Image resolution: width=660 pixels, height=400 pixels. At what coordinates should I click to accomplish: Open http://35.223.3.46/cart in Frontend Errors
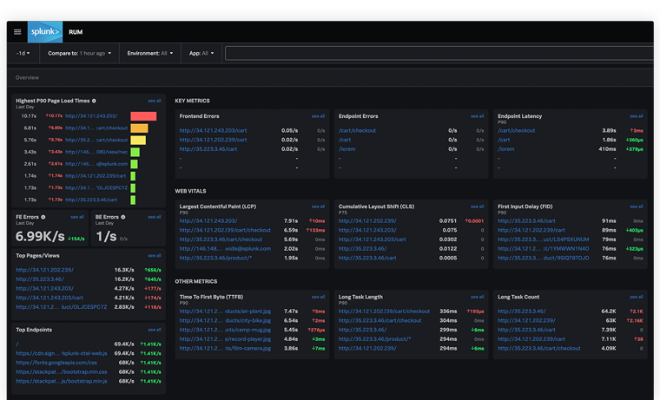[x=208, y=149]
